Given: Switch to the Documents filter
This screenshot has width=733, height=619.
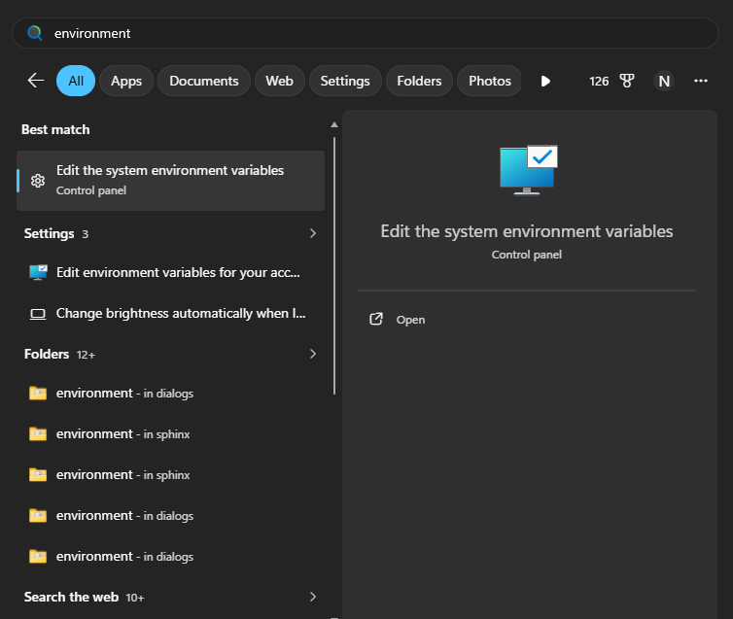Looking at the screenshot, I should point(204,81).
